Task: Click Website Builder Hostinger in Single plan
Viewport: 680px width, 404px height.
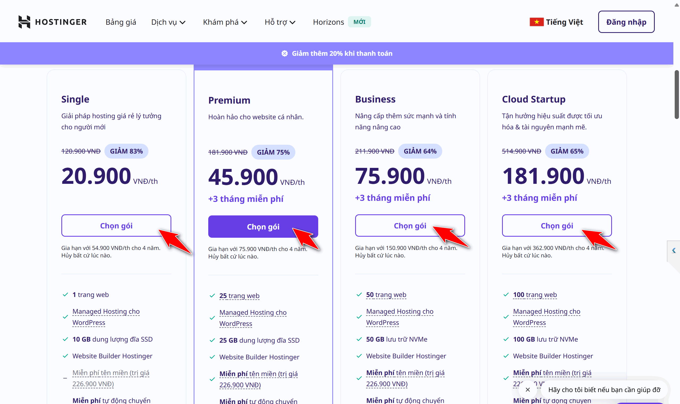Action: [x=112, y=356]
